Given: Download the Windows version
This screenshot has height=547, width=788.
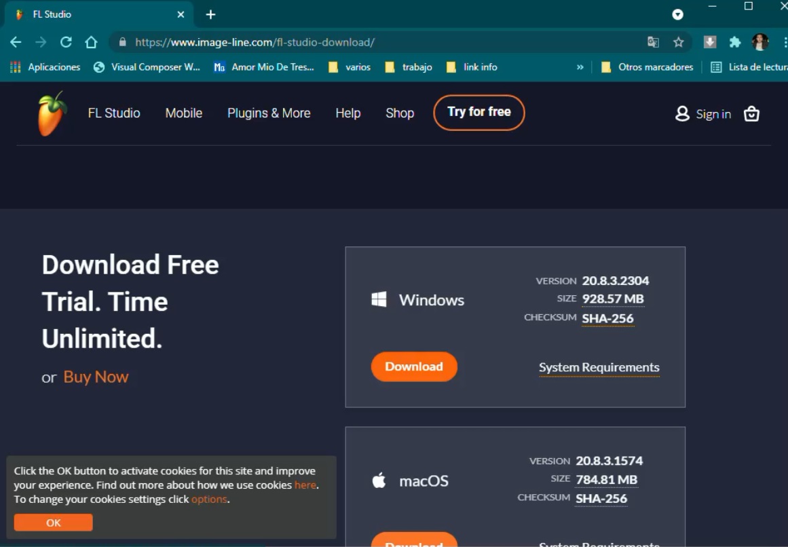Looking at the screenshot, I should click(x=414, y=366).
